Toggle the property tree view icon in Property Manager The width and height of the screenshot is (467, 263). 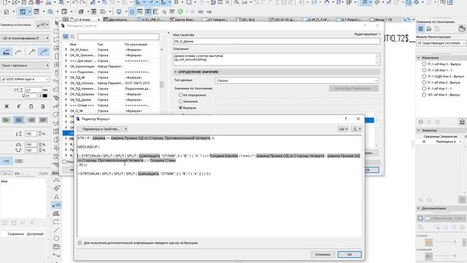[x=66, y=37]
